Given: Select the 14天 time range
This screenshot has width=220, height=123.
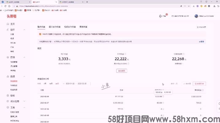Looking at the screenshot, I should click(x=51, y=84).
